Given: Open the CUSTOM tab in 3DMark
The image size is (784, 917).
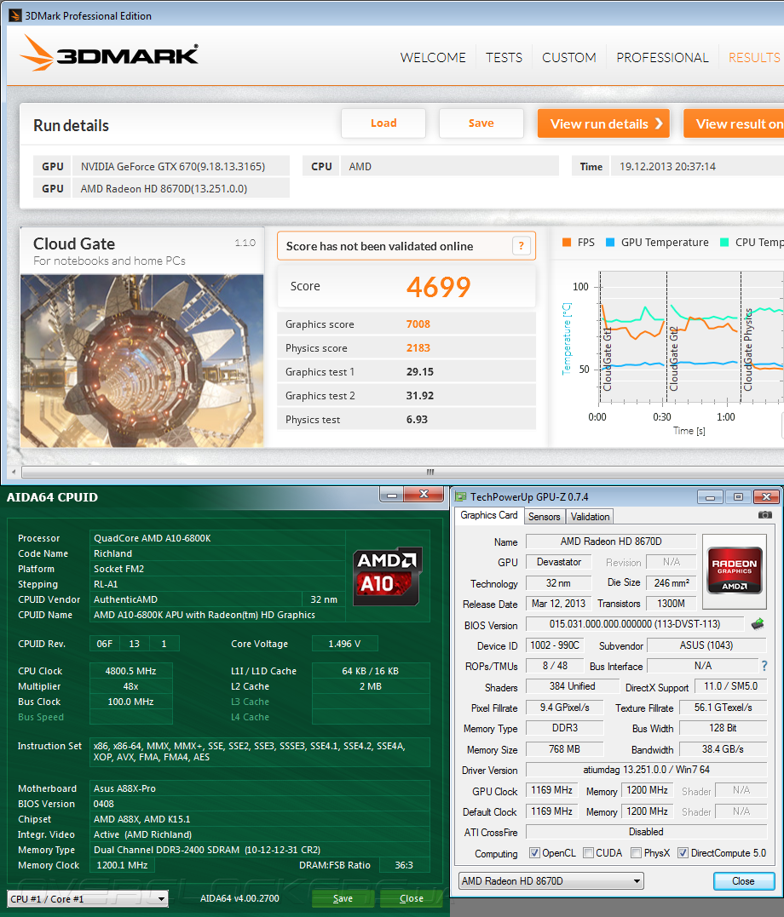Looking at the screenshot, I should tap(568, 57).
